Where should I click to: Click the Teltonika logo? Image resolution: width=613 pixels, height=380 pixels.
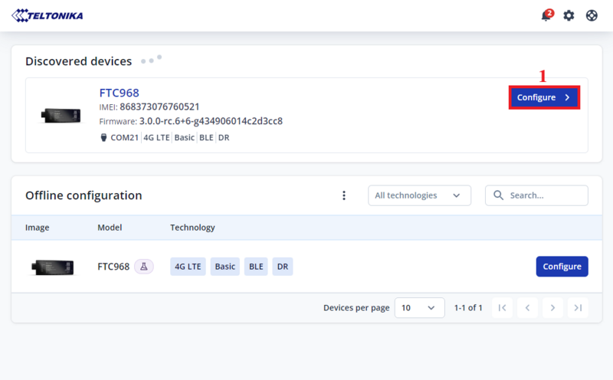coord(48,15)
